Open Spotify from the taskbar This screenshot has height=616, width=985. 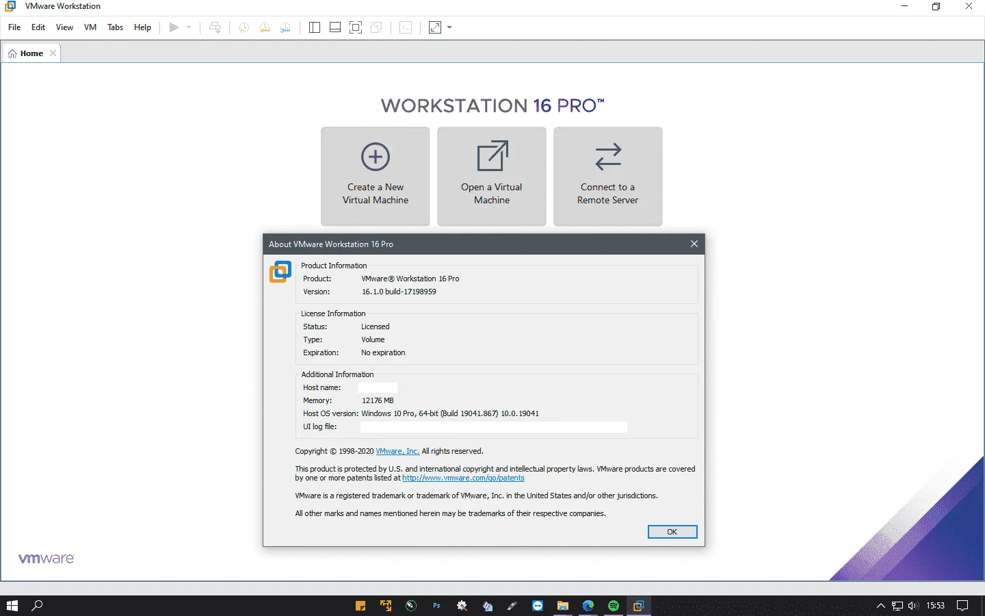[x=614, y=606]
